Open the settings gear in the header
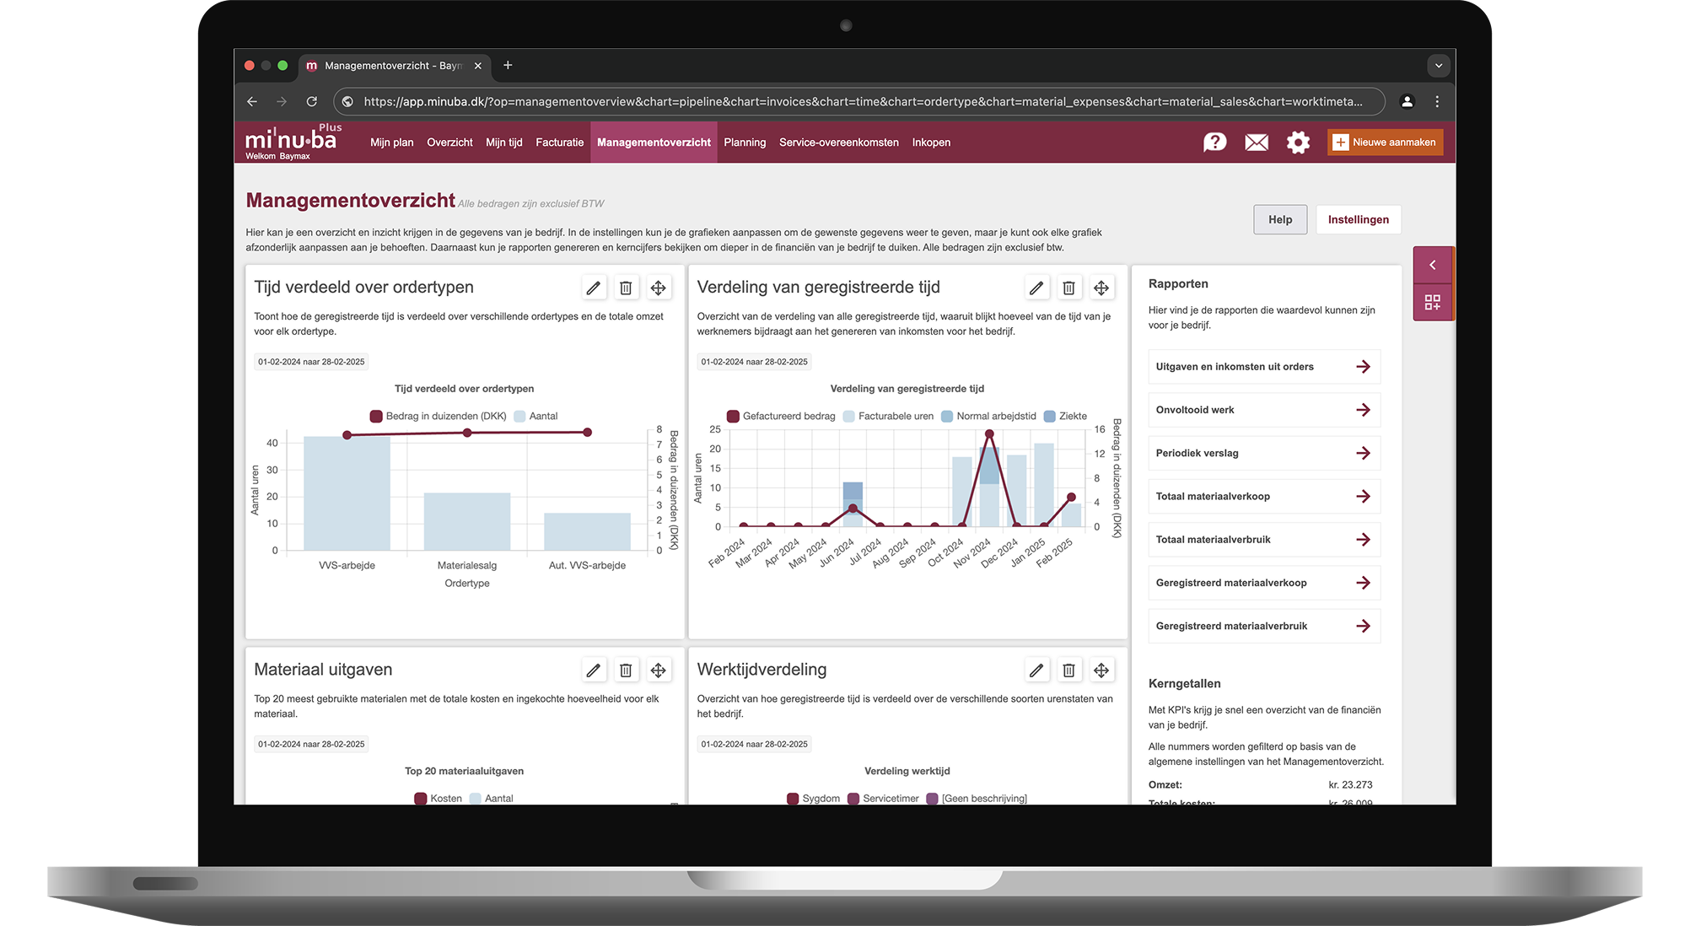This screenshot has height=926, width=1690. [1298, 143]
